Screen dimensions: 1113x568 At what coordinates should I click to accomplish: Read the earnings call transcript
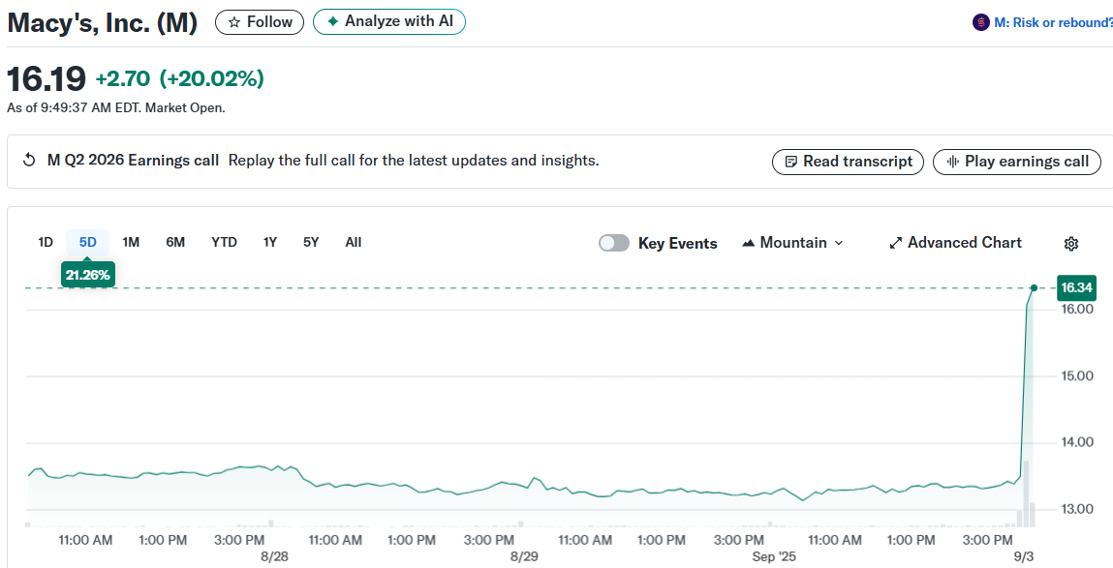click(848, 162)
